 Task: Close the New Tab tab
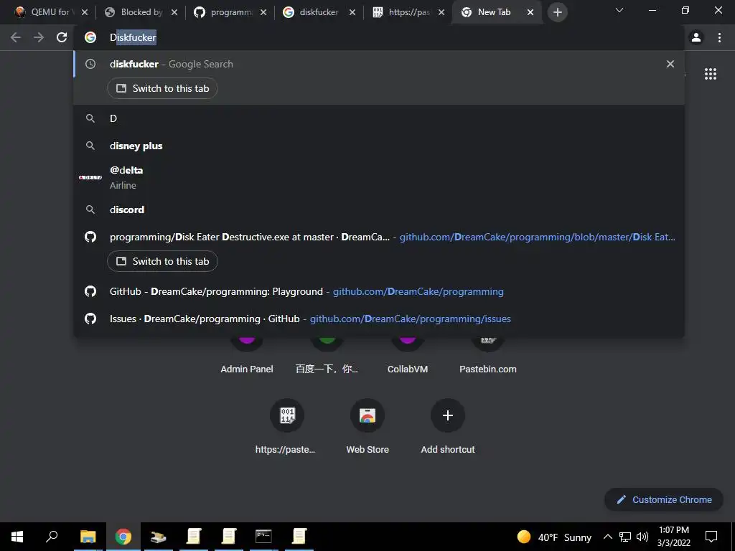(530, 12)
